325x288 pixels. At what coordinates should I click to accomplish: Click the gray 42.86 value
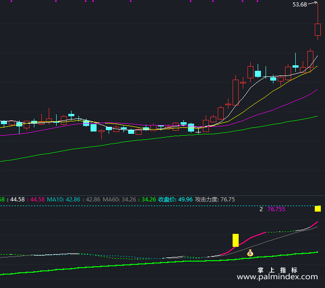pos(93,200)
